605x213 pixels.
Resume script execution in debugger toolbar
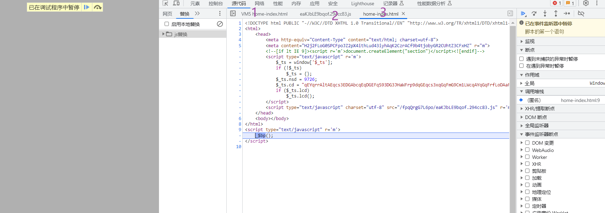pos(523,14)
